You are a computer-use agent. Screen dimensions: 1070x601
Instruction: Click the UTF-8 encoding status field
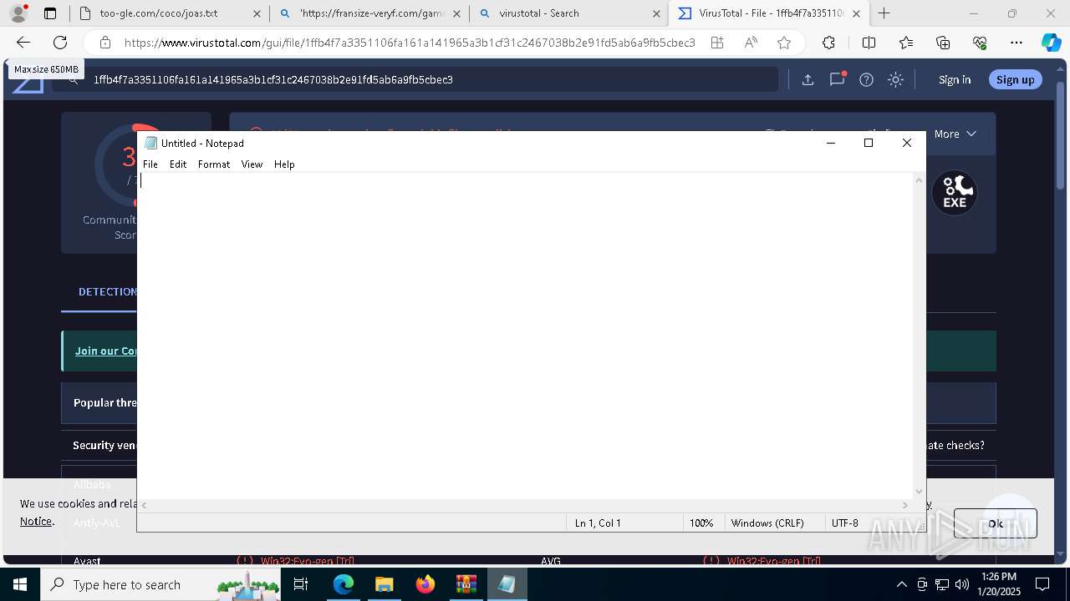click(844, 523)
